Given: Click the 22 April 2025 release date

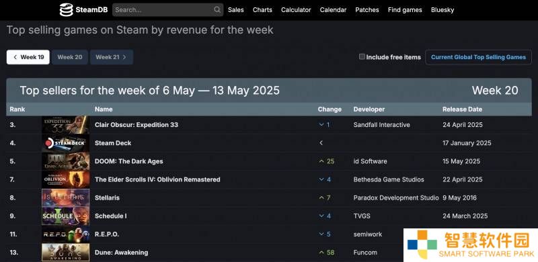Looking at the screenshot, I should click(x=463, y=179).
